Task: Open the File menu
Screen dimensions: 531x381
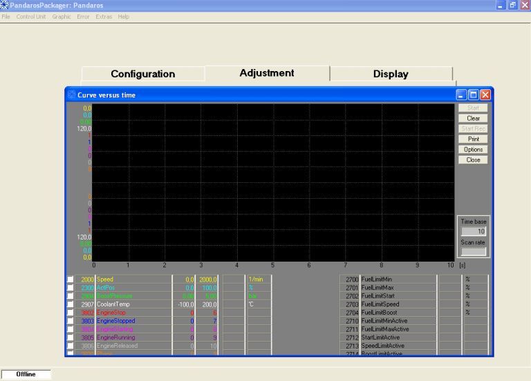Action: [6, 17]
